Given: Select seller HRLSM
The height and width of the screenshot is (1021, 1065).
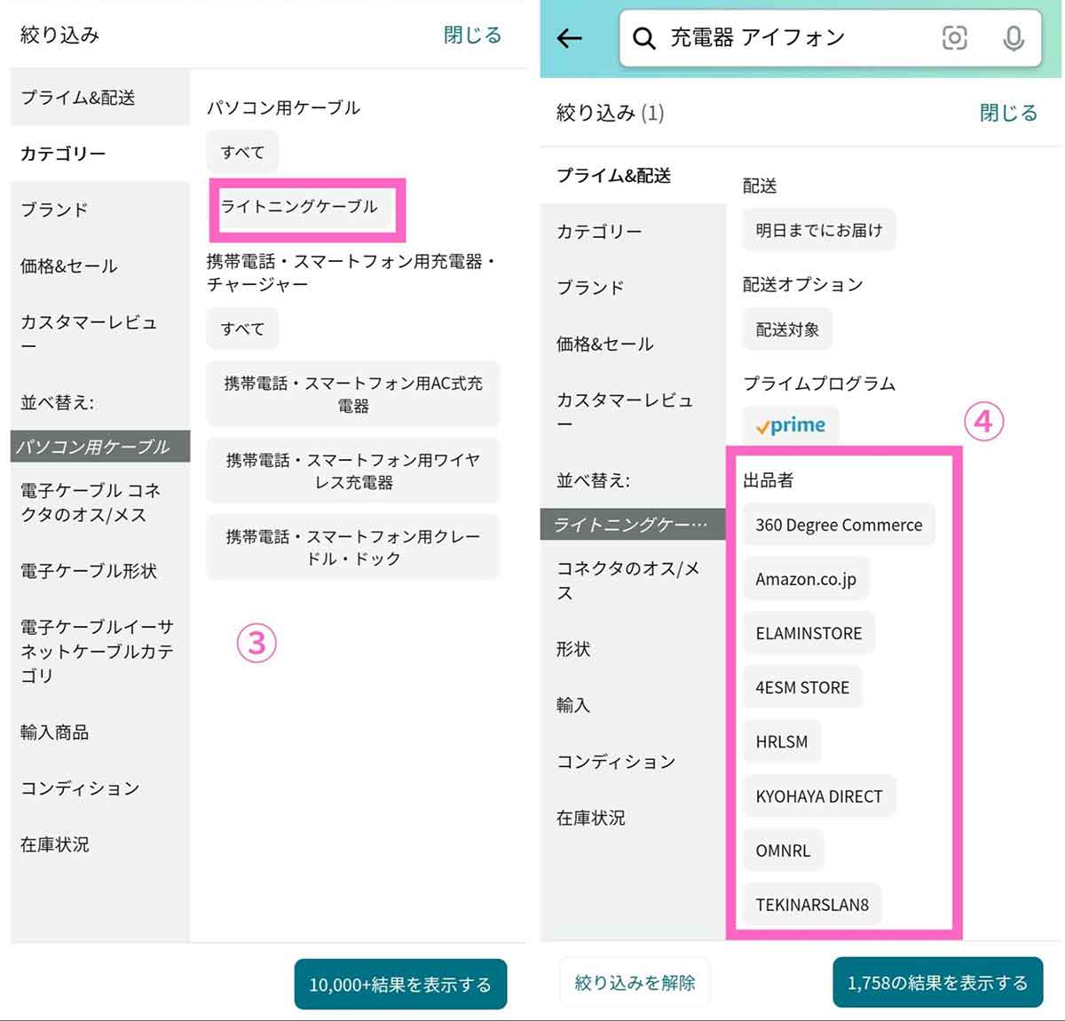Looking at the screenshot, I should (782, 741).
